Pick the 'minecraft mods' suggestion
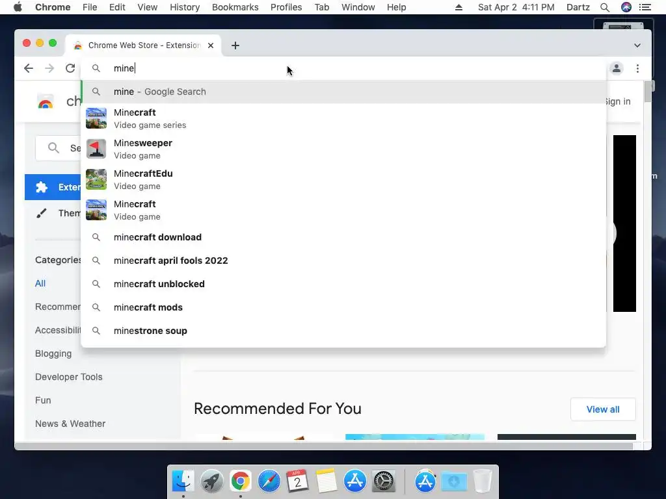This screenshot has width=666, height=499. [343, 307]
